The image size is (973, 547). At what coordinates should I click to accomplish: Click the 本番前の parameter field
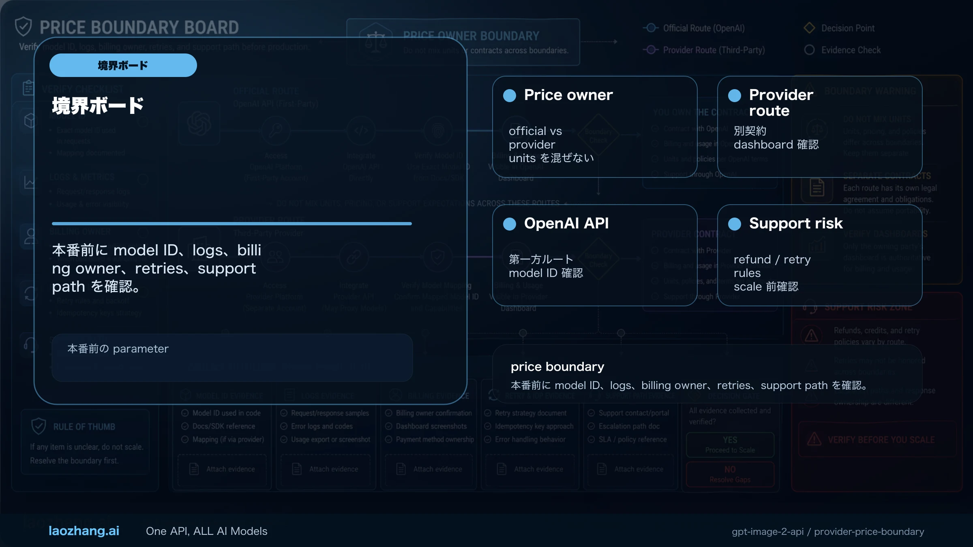[x=232, y=357]
